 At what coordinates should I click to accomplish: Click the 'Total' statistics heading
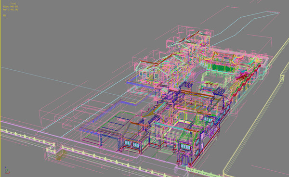[13, 3]
